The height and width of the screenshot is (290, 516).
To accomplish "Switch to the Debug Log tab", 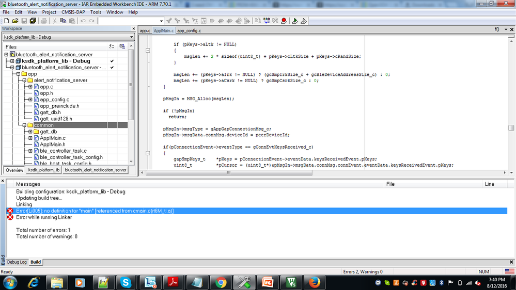I will click(x=17, y=262).
